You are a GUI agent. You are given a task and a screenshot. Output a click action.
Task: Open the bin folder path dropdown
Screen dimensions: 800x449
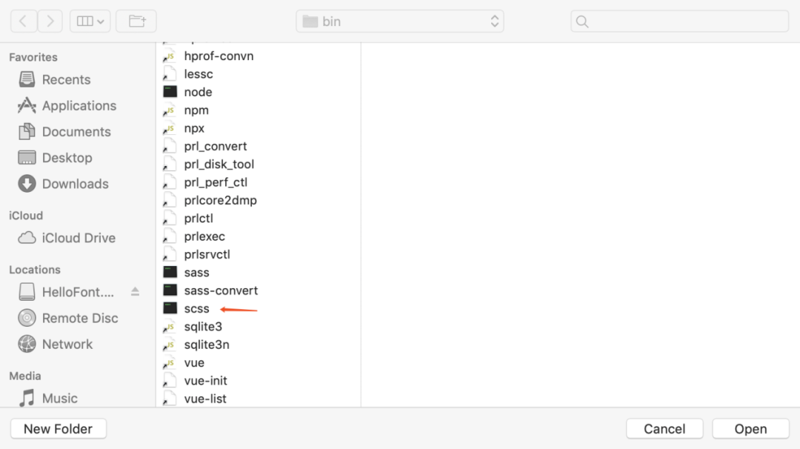pos(400,21)
